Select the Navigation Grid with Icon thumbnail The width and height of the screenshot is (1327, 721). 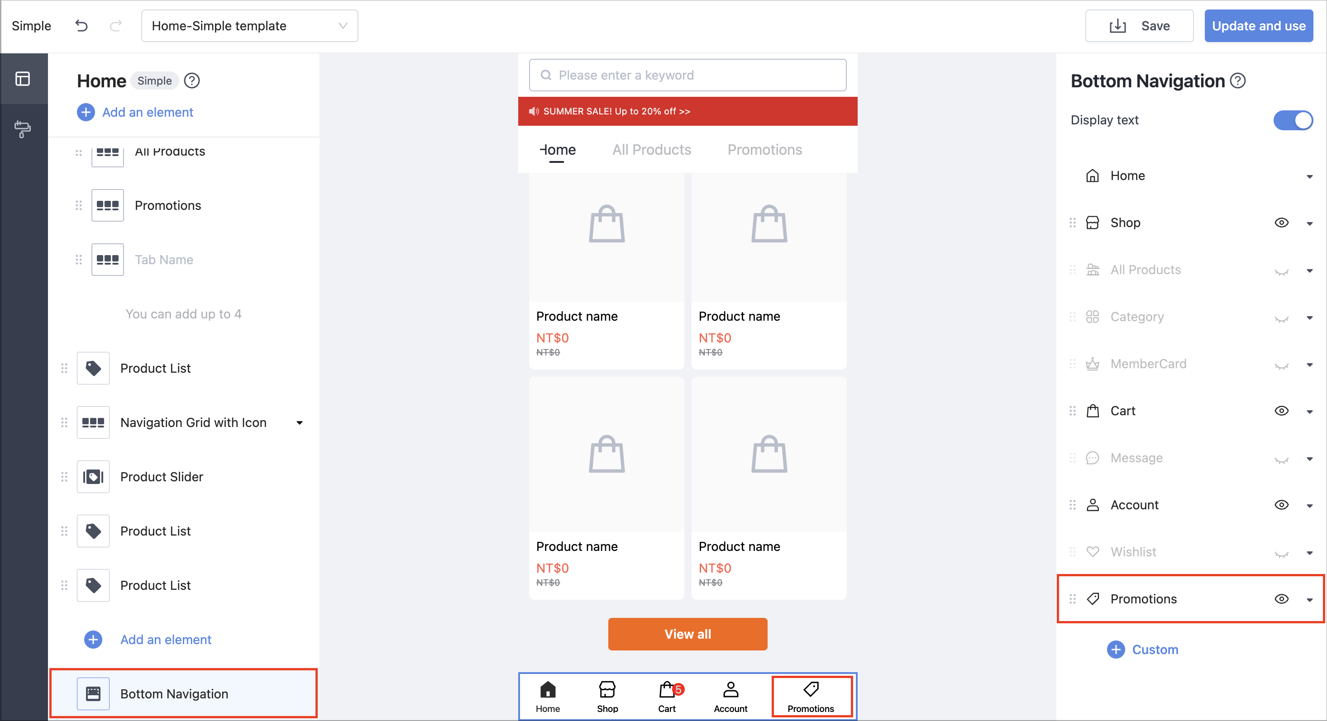click(x=93, y=422)
